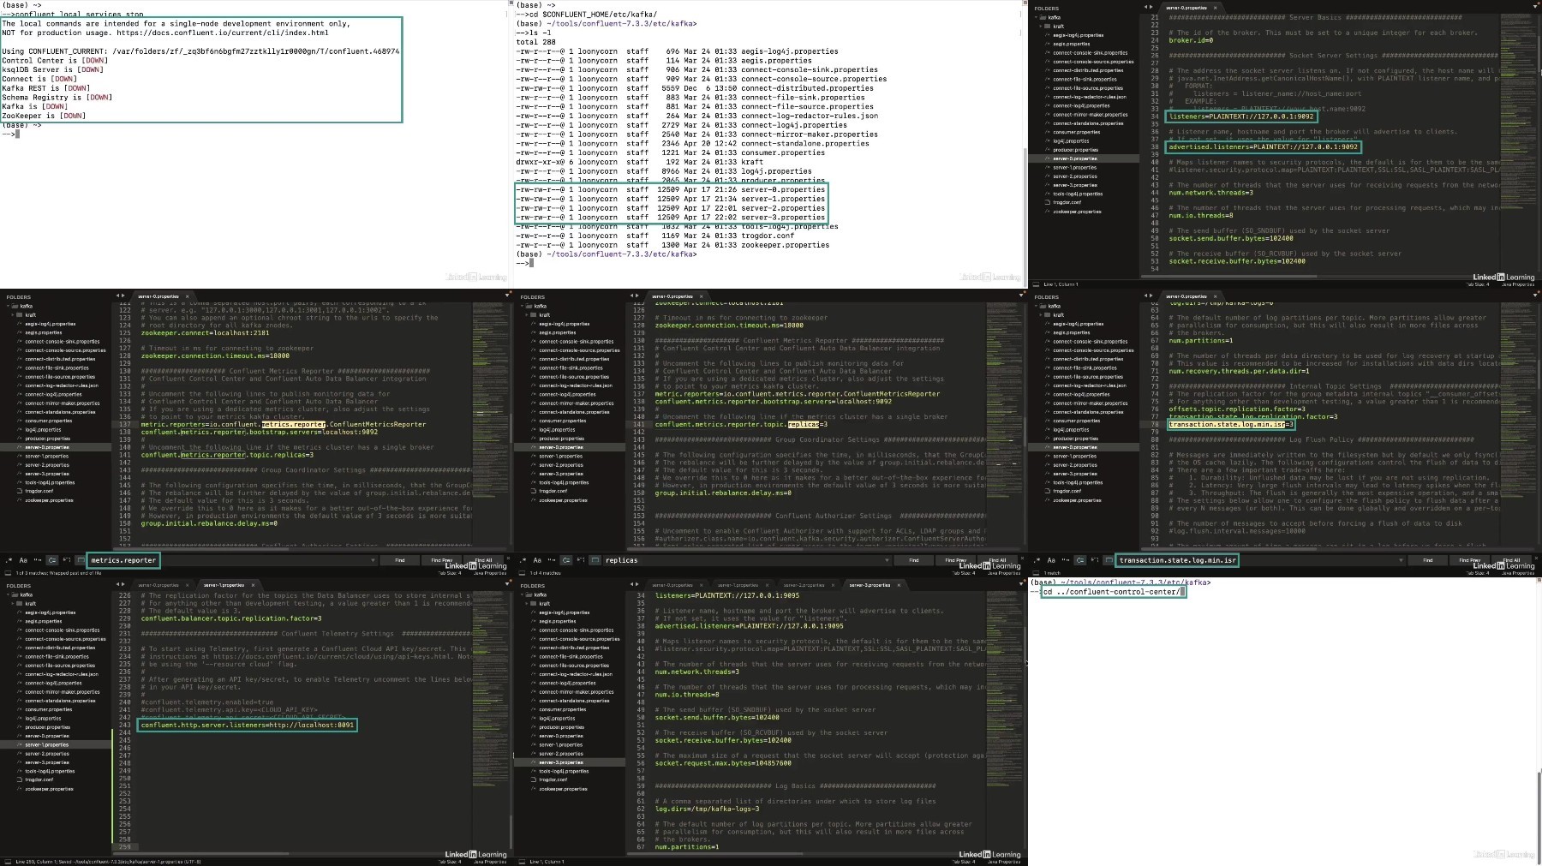Open search history dropdown beside transaction.state.log.min.isr
Image resolution: width=1542 pixels, height=866 pixels.
click(1401, 560)
